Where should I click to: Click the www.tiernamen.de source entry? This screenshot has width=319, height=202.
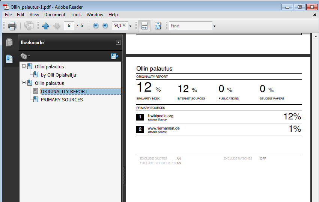pos(164,128)
